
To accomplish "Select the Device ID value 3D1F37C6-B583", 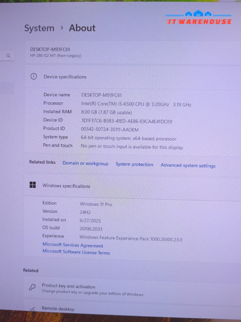I will 126,121.
